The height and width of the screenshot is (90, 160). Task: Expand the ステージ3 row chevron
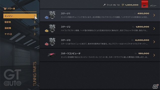pos(154,42)
